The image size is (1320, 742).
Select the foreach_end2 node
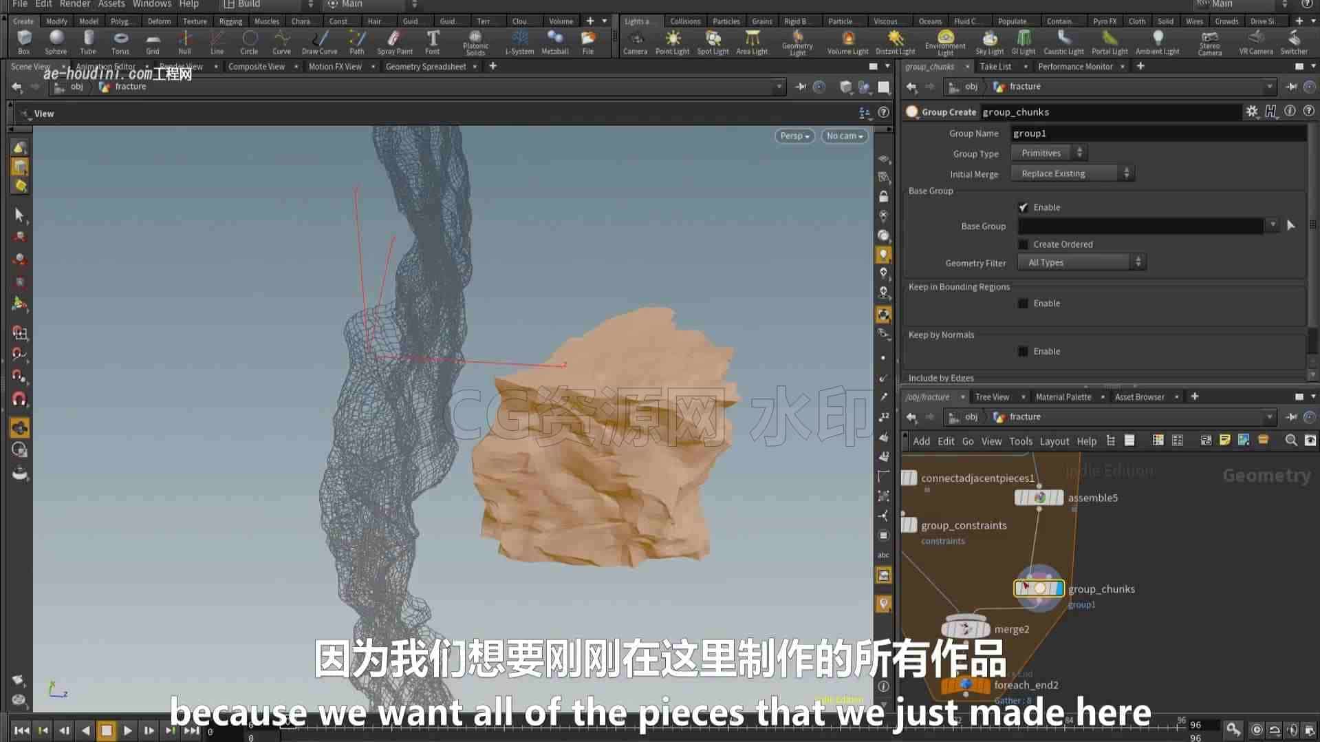click(966, 684)
